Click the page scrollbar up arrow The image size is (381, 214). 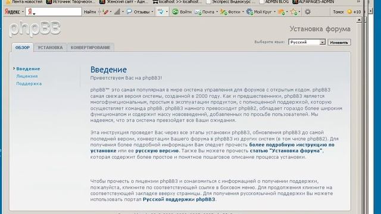point(359,20)
